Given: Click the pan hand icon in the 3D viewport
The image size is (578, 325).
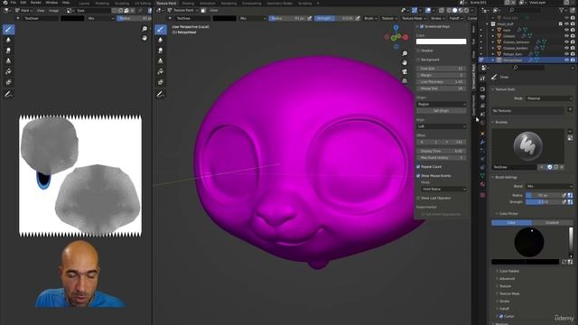Looking at the screenshot, I should (x=405, y=62).
